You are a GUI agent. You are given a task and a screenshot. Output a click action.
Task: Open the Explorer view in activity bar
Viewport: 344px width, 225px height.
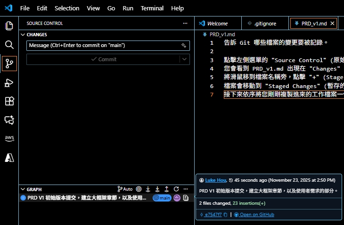tap(9, 26)
